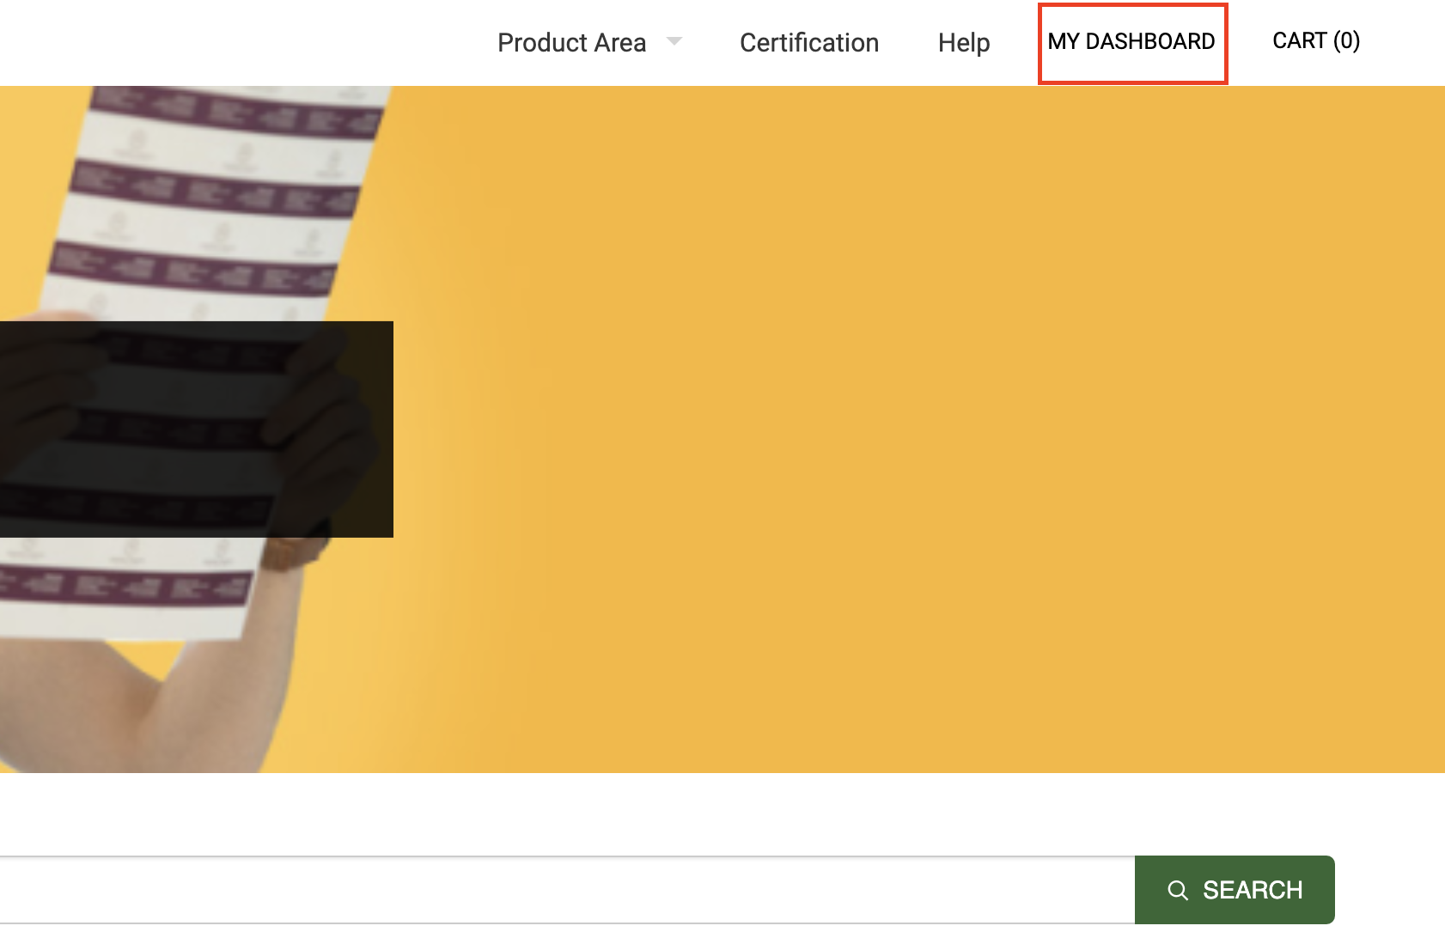Screen dimensions: 1445x938
Task: Open the Product Area menu
Action: (571, 42)
